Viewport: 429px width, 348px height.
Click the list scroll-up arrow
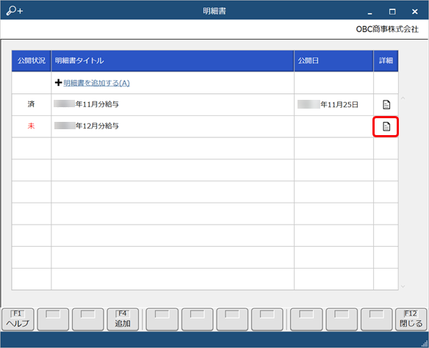point(403,98)
